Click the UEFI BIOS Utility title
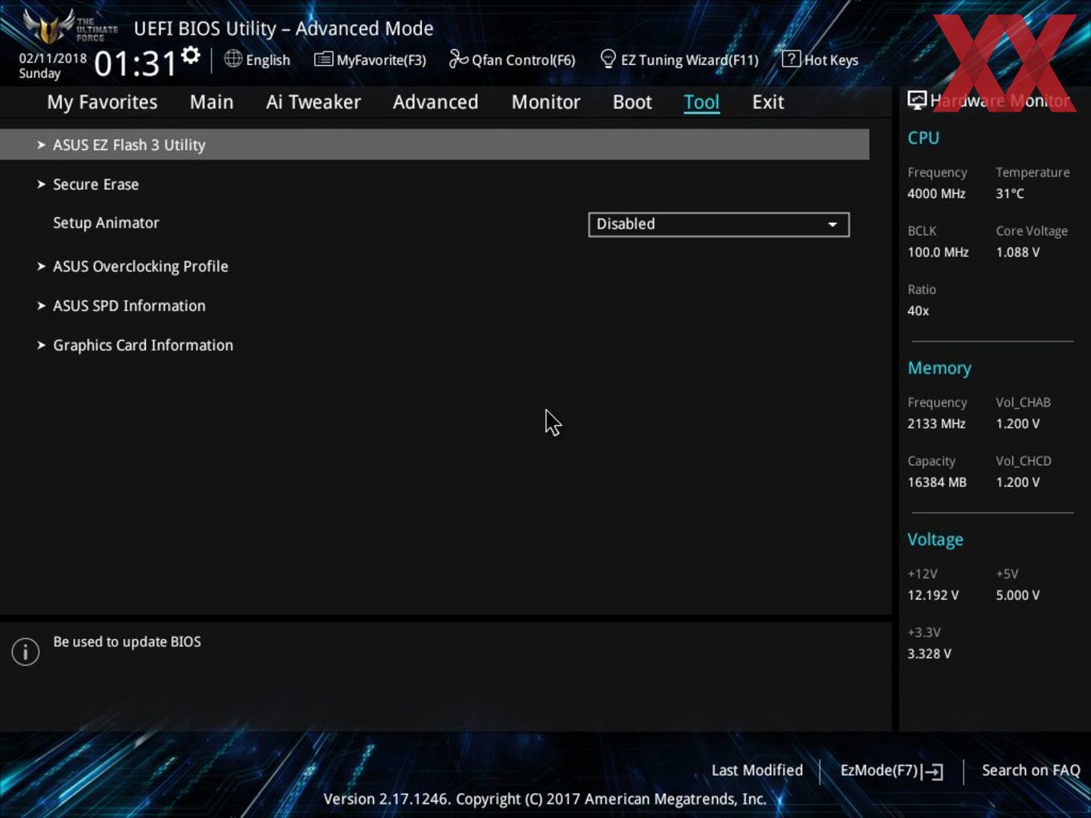 pos(283,29)
